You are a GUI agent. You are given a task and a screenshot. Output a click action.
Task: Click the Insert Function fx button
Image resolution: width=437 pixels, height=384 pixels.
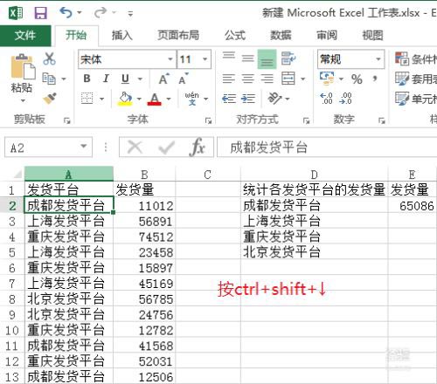point(198,147)
